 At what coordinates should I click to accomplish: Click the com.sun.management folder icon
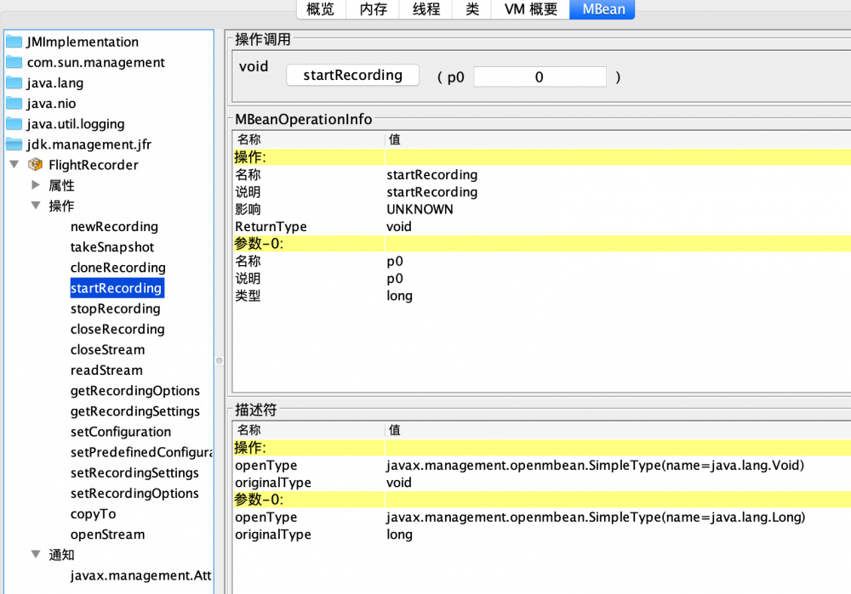(14, 62)
